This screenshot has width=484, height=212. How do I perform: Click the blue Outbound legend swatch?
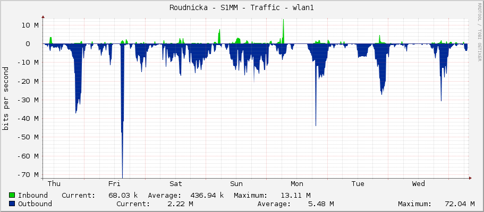pyautogui.click(x=12, y=204)
